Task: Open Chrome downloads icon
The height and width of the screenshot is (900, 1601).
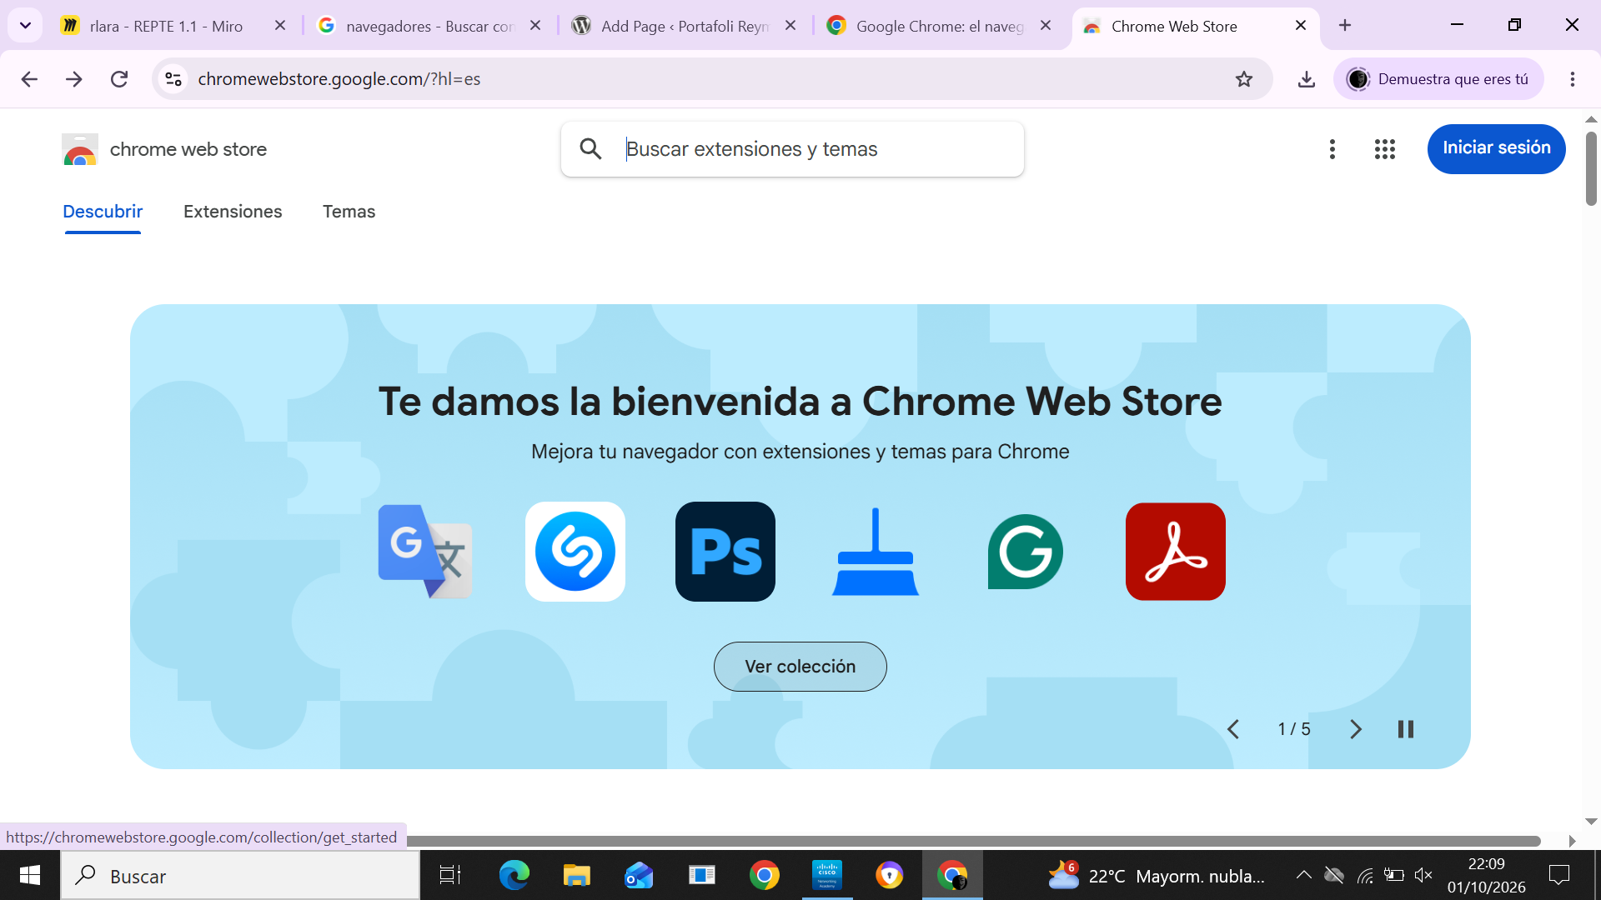Action: 1307,79
